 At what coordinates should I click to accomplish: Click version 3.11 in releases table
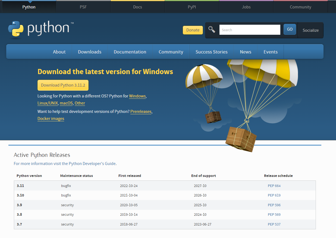pyautogui.click(x=20, y=186)
